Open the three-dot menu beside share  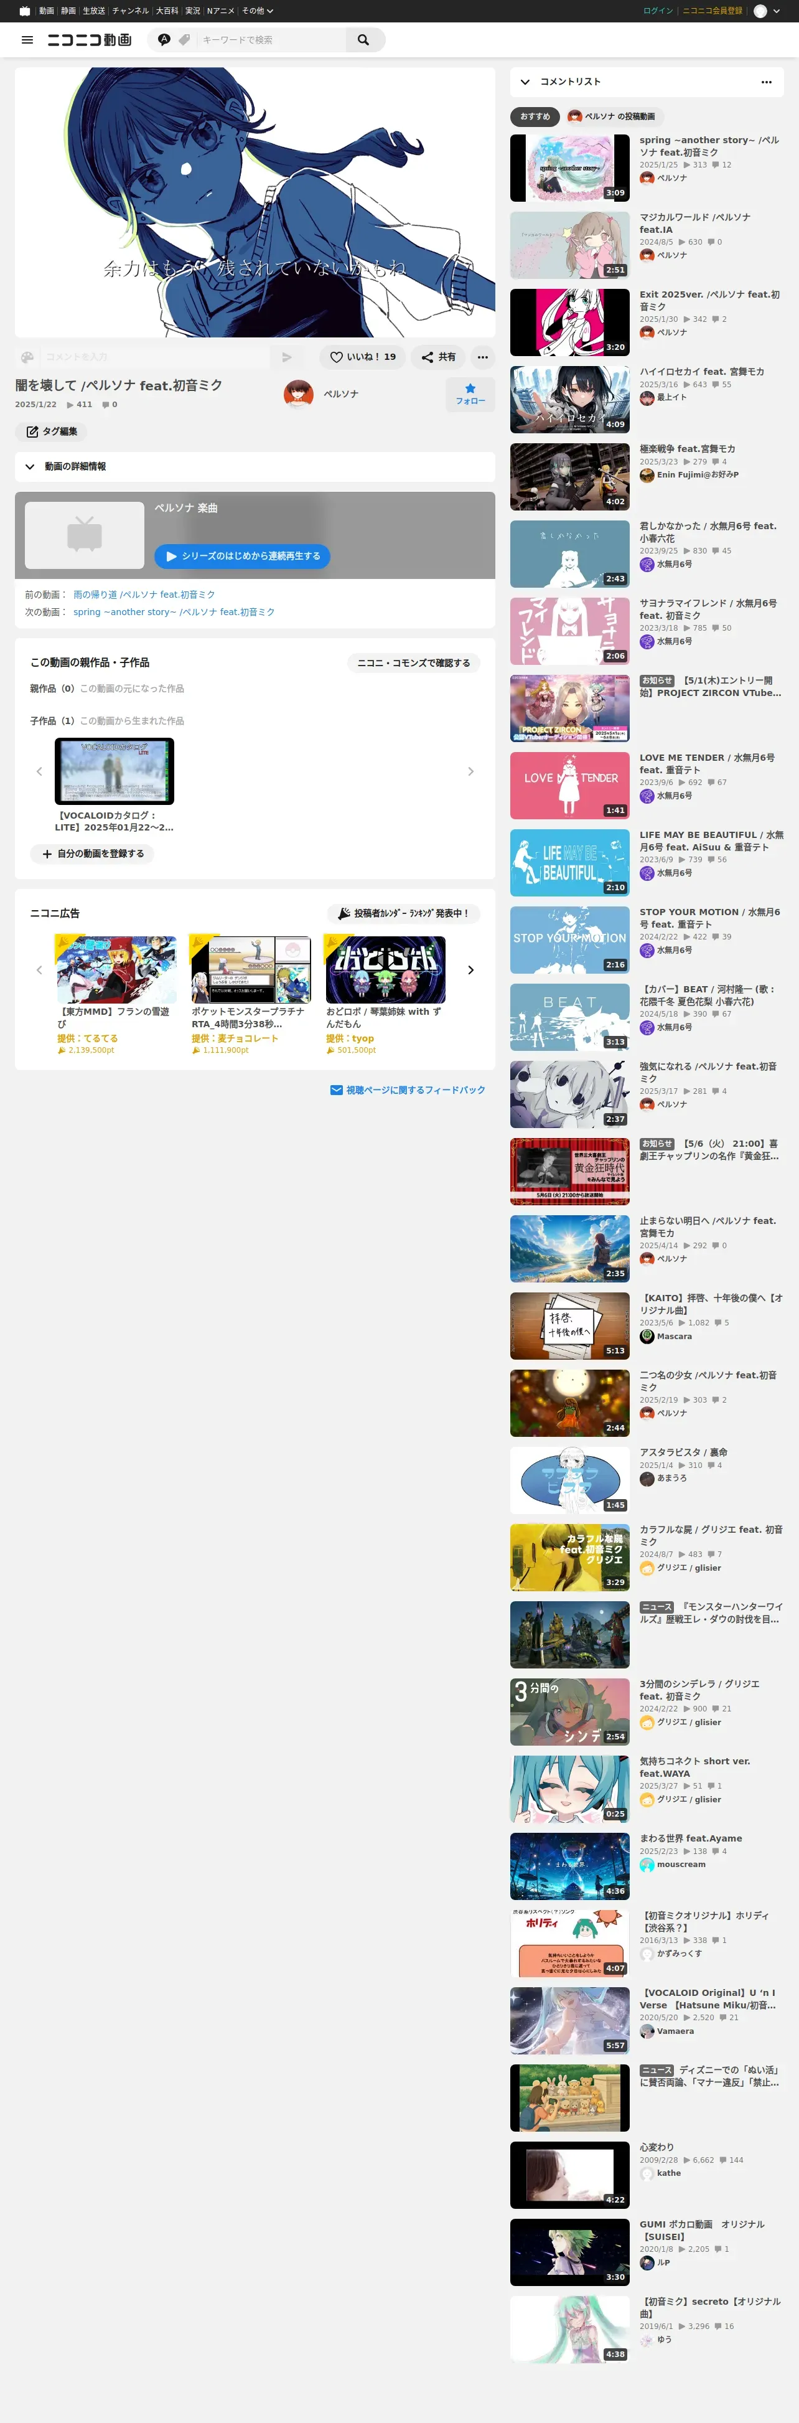coord(482,357)
